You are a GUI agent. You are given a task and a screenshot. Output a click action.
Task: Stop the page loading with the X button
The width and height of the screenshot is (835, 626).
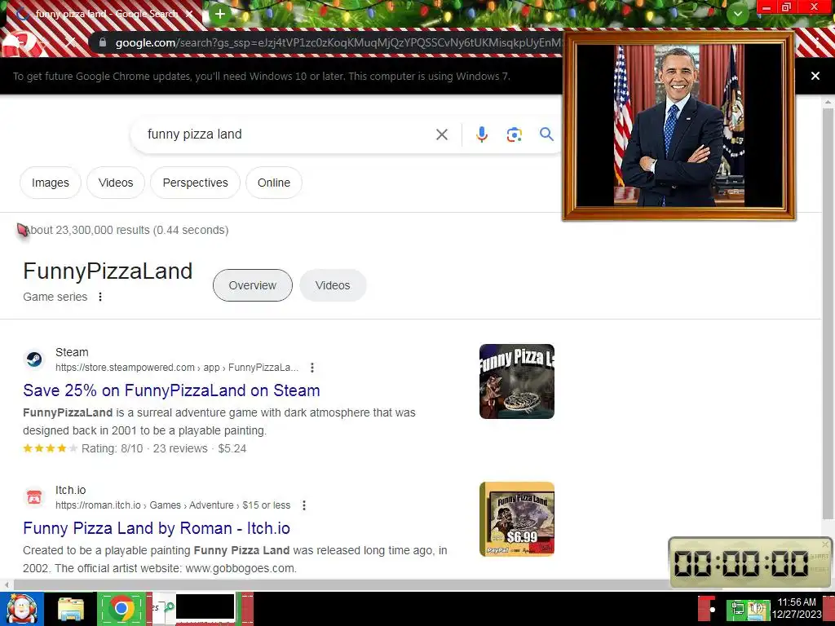coord(70,42)
